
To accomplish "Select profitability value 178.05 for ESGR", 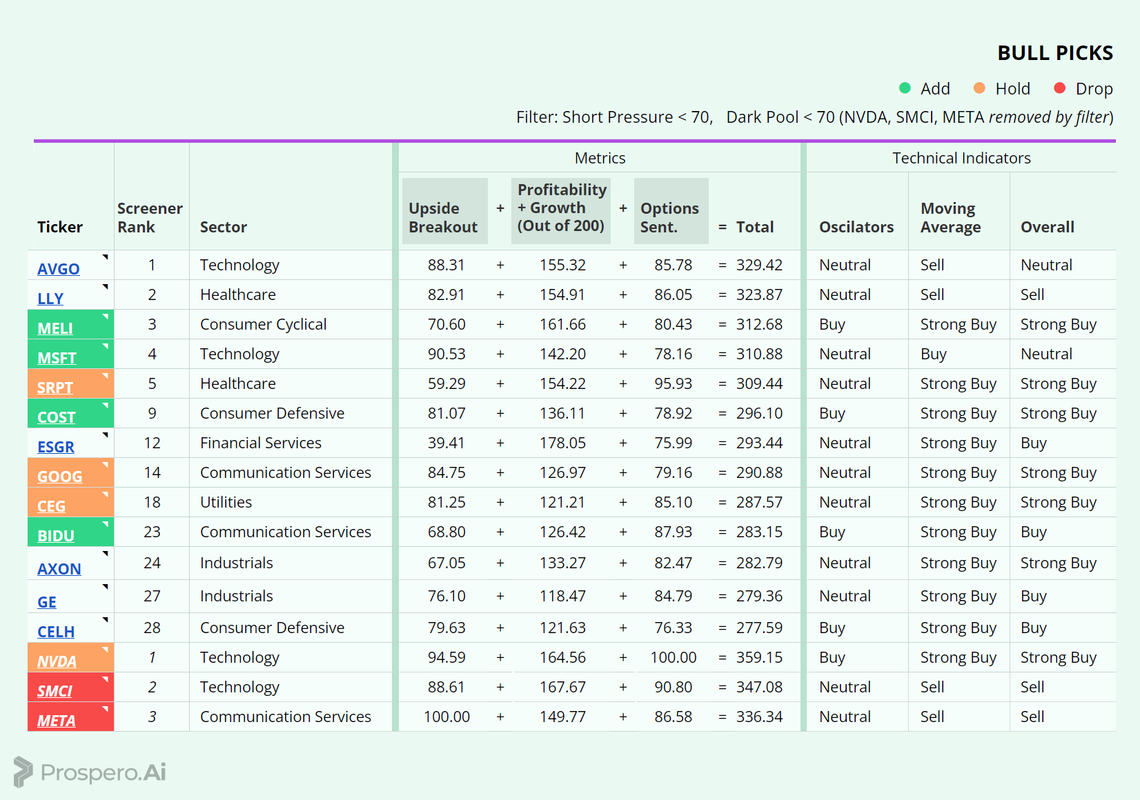I will 562,443.
